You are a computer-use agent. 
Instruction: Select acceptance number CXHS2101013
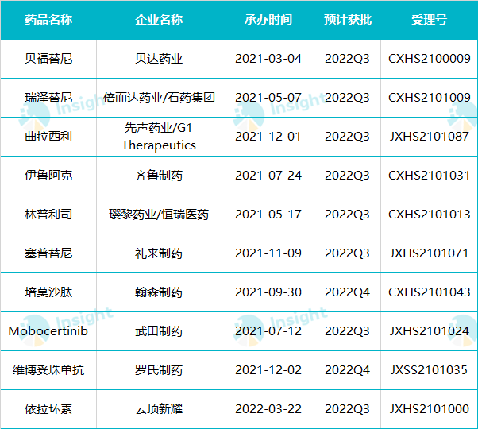coord(429,214)
